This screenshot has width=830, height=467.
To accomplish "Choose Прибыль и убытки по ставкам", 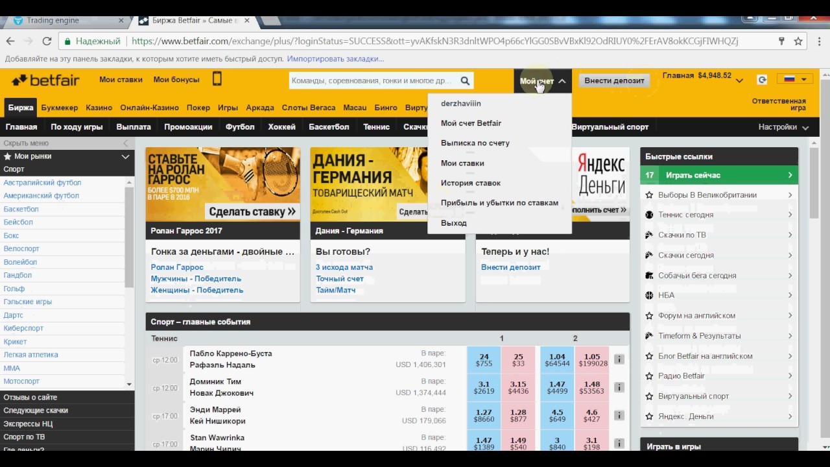I will click(x=499, y=202).
